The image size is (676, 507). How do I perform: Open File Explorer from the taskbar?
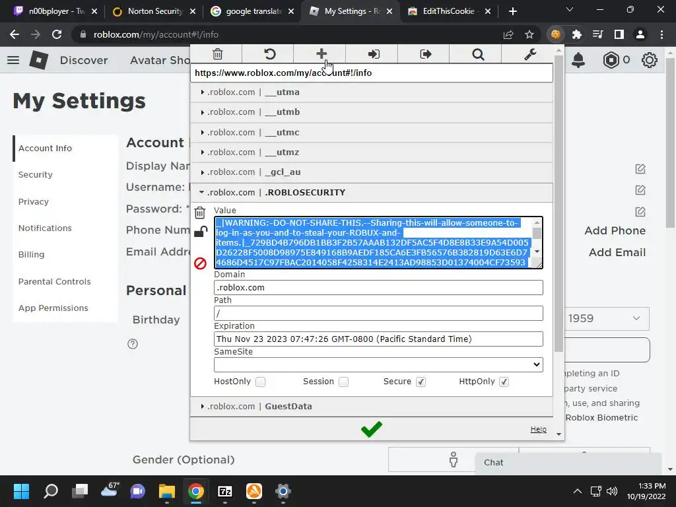166,491
